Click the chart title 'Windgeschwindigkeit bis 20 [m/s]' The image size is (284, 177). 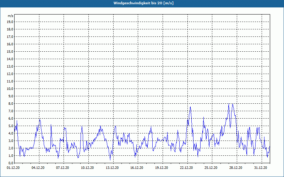click(143, 3)
